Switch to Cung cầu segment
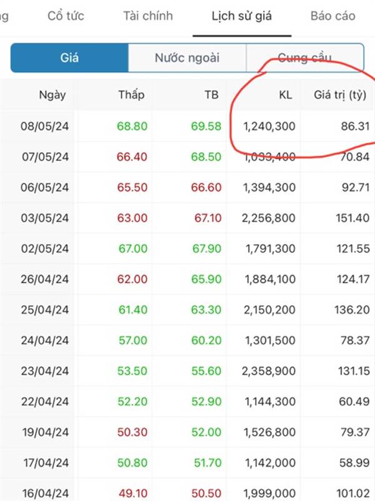The width and height of the screenshot is (375, 501). (x=305, y=58)
